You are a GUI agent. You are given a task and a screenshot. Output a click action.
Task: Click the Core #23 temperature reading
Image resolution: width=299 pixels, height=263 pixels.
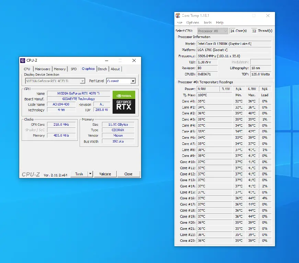point(214,240)
